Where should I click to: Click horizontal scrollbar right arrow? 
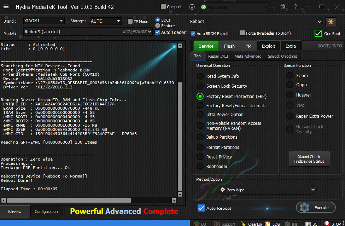174,200
